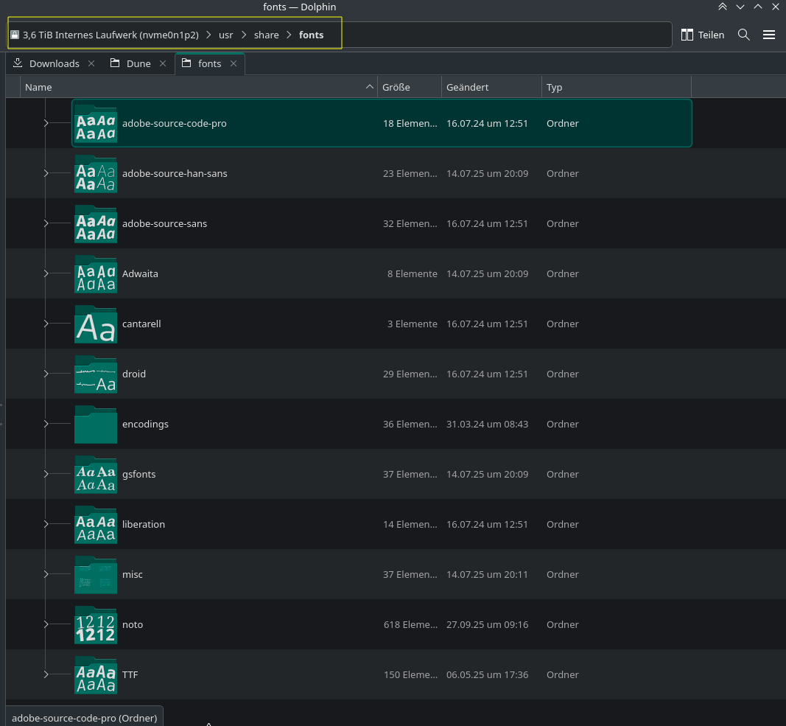
Task: Click empty location bar area to edit path
Action: tap(501, 35)
